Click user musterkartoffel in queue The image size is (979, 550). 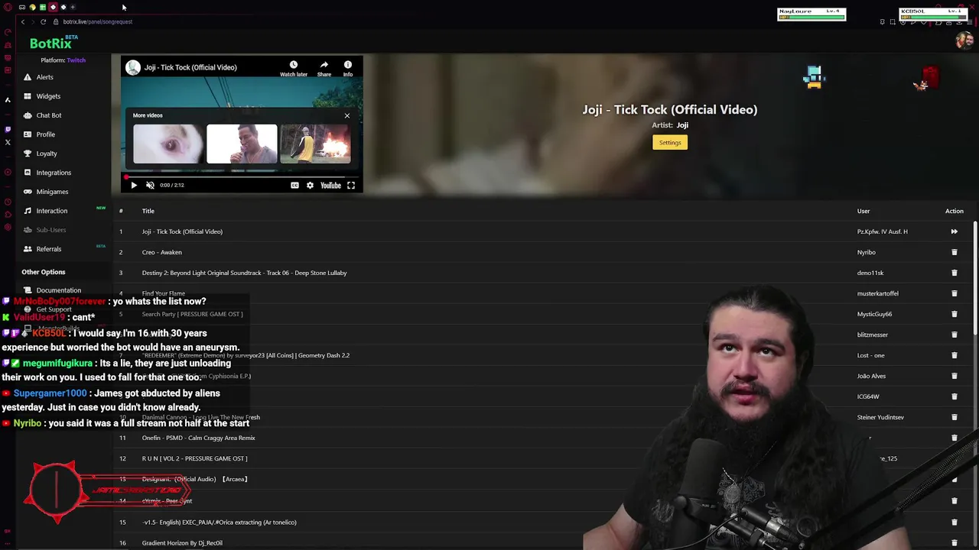coord(878,293)
